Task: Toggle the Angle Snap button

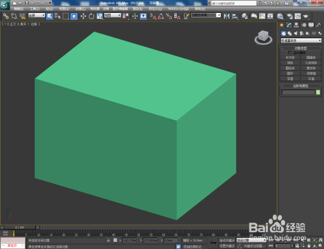Action: click(161, 16)
